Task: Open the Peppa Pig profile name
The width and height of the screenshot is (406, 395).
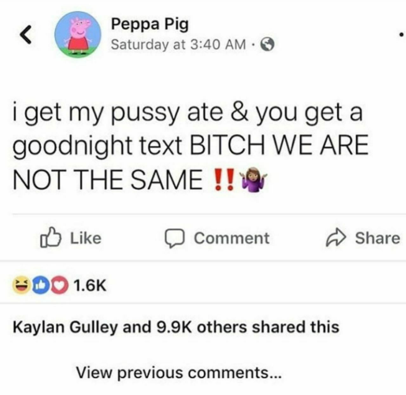Action: coord(150,24)
